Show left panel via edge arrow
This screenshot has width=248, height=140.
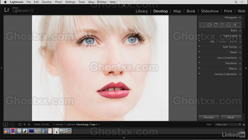coord(2,68)
